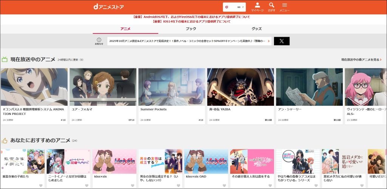
Task: Toggle heart on kiss×sis card
Action: click(x=133, y=186)
